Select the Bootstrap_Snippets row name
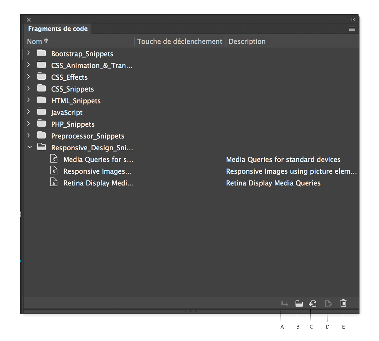The height and width of the screenshot is (341, 379). (x=82, y=54)
